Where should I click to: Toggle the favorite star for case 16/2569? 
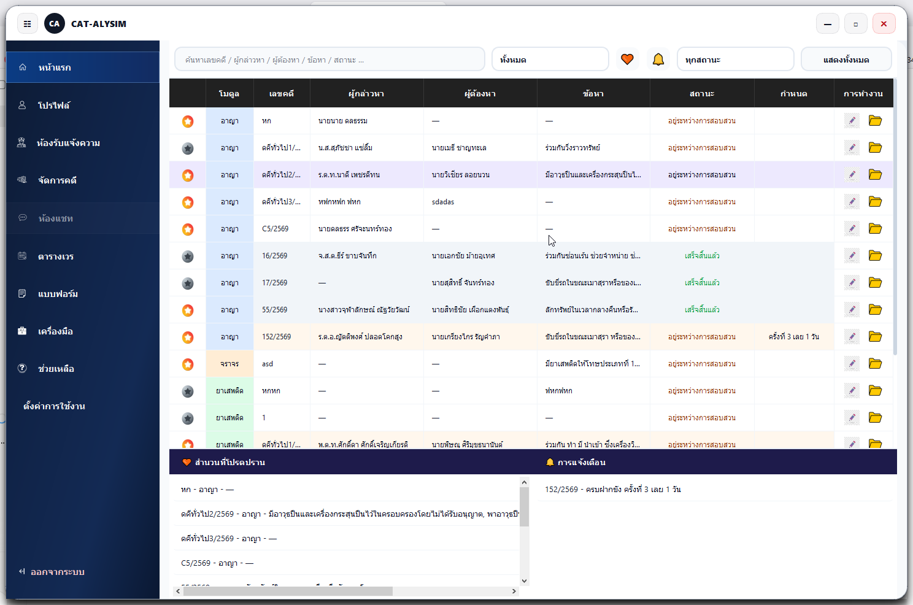(188, 256)
